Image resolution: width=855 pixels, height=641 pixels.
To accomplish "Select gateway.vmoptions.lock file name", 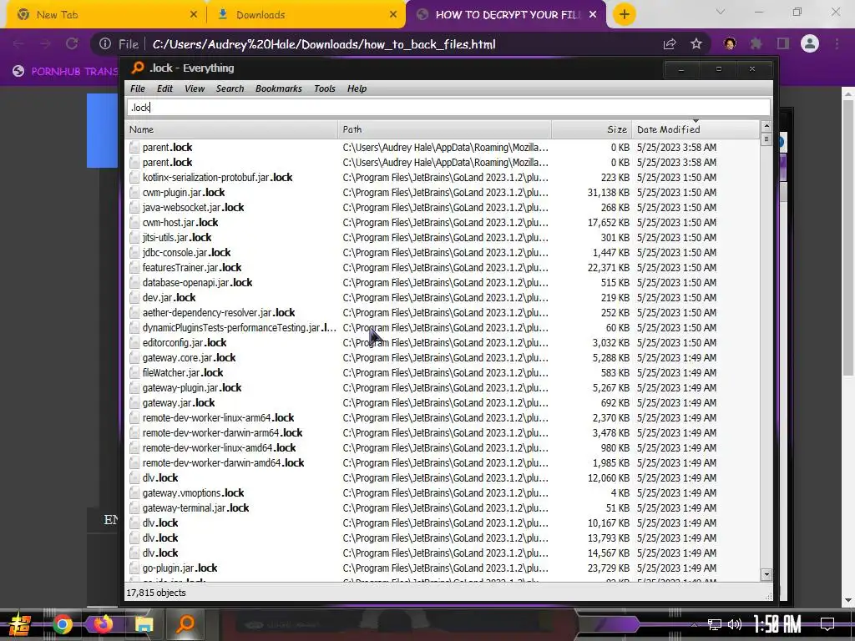I will (193, 492).
